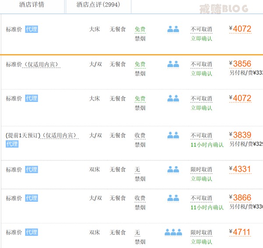263x248 pixels.
Task: Click the ¥3866 price
Action: coord(242,198)
